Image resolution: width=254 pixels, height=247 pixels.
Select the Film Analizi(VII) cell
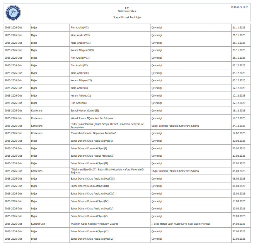click(79, 28)
